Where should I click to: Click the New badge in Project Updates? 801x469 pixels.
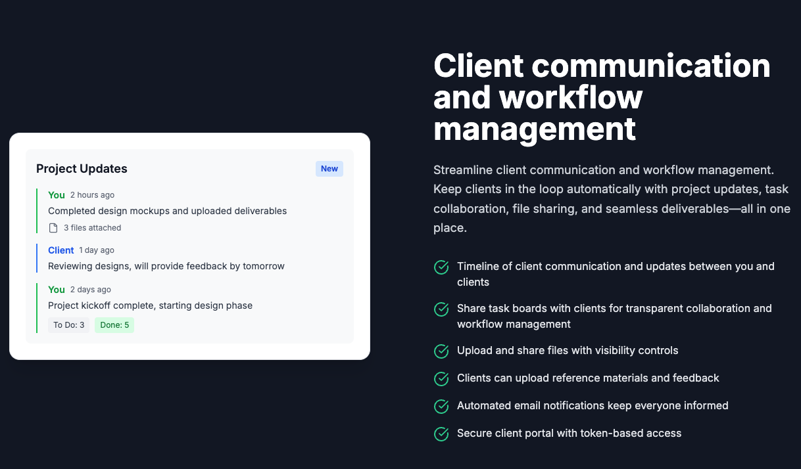click(x=329, y=169)
